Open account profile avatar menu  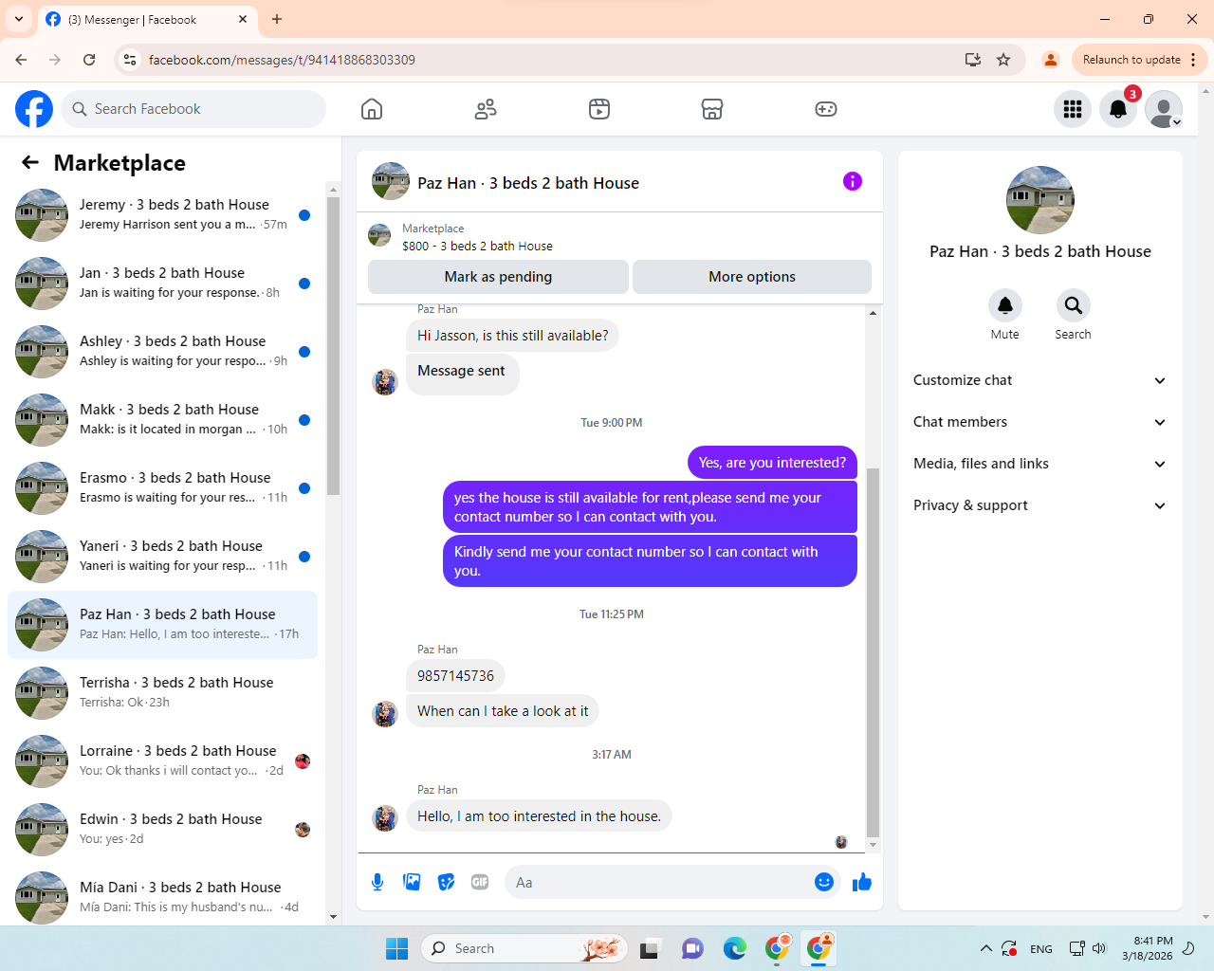(x=1164, y=109)
